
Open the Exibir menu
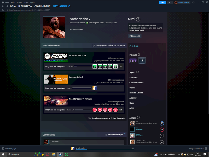(13, 2)
